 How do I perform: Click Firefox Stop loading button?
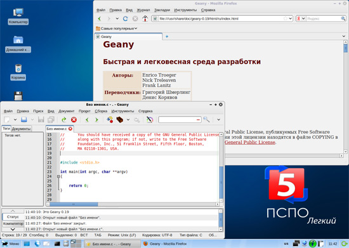pyautogui.click(x=135, y=18)
